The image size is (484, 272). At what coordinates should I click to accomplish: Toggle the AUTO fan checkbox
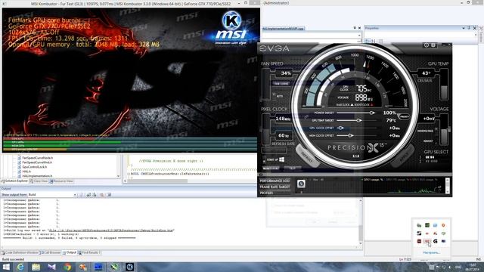tap(274, 94)
